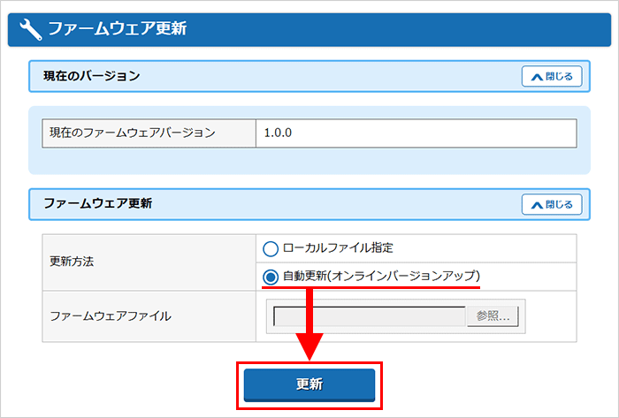
Task: Select the 自動更新 radio button circle
Action: point(271,277)
